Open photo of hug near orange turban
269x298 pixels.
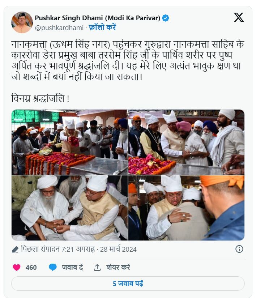(186, 208)
